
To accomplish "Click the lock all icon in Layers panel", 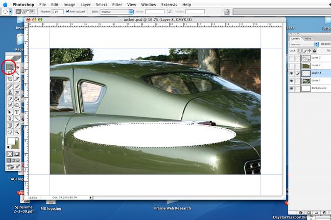I will (x=315, y=51).
